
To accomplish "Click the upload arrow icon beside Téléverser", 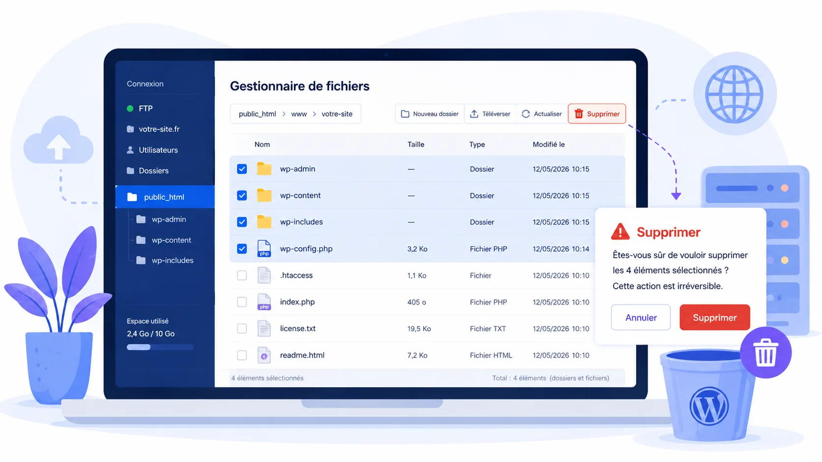I will pyautogui.click(x=474, y=114).
